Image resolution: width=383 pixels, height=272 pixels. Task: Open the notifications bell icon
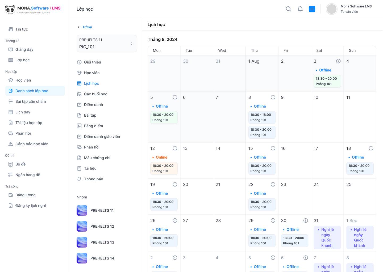(x=300, y=9)
